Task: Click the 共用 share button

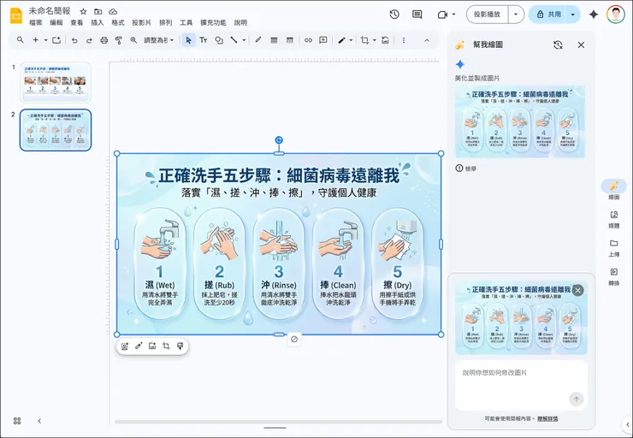Action: [x=548, y=15]
